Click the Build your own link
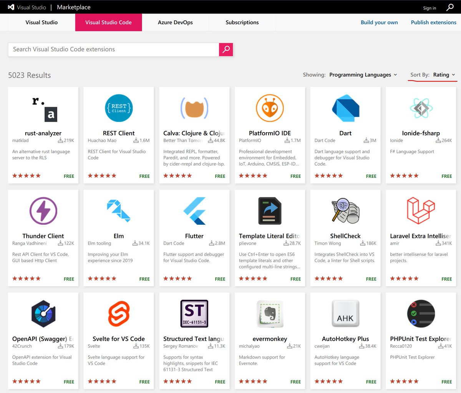The height and width of the screenshot is (393, 461). [379, 22]
